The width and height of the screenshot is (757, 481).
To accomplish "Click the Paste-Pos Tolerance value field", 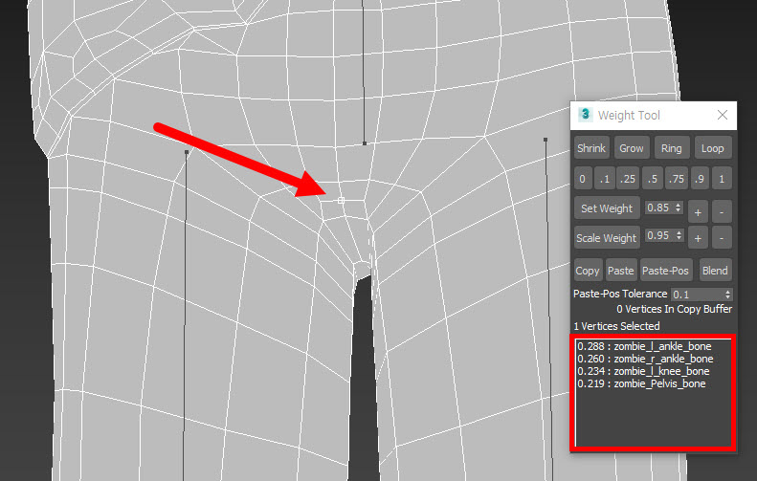I will [697, 295].
